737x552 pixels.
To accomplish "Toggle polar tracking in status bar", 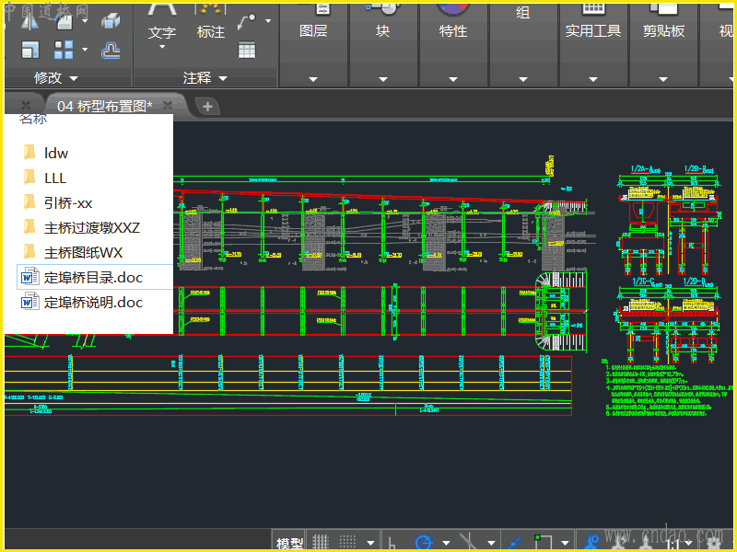I will (424, 543).
